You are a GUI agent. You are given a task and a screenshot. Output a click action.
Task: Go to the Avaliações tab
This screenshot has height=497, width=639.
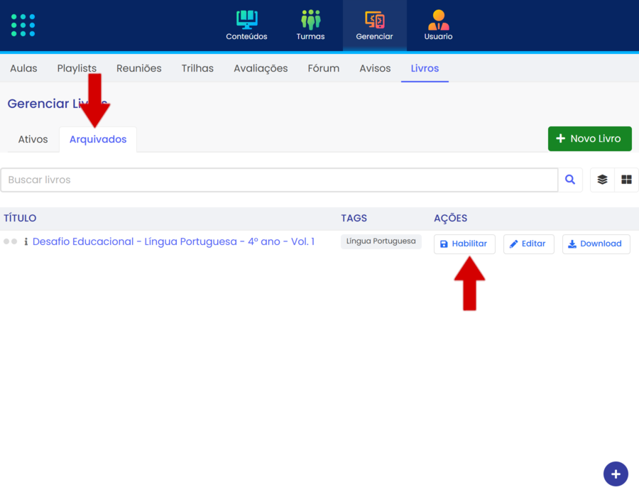pos(261,68)
